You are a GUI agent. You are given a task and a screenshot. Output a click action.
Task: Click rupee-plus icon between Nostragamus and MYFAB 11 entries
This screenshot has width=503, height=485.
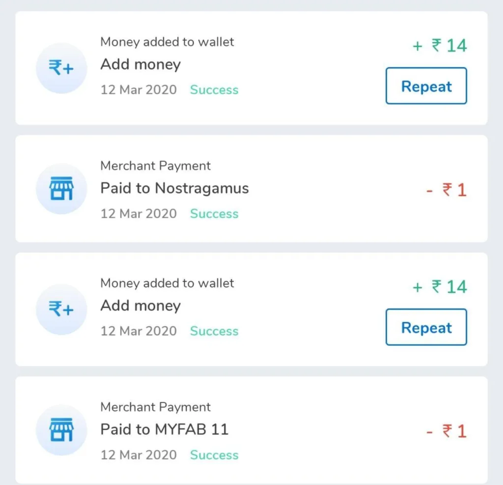tap(61, 310)
